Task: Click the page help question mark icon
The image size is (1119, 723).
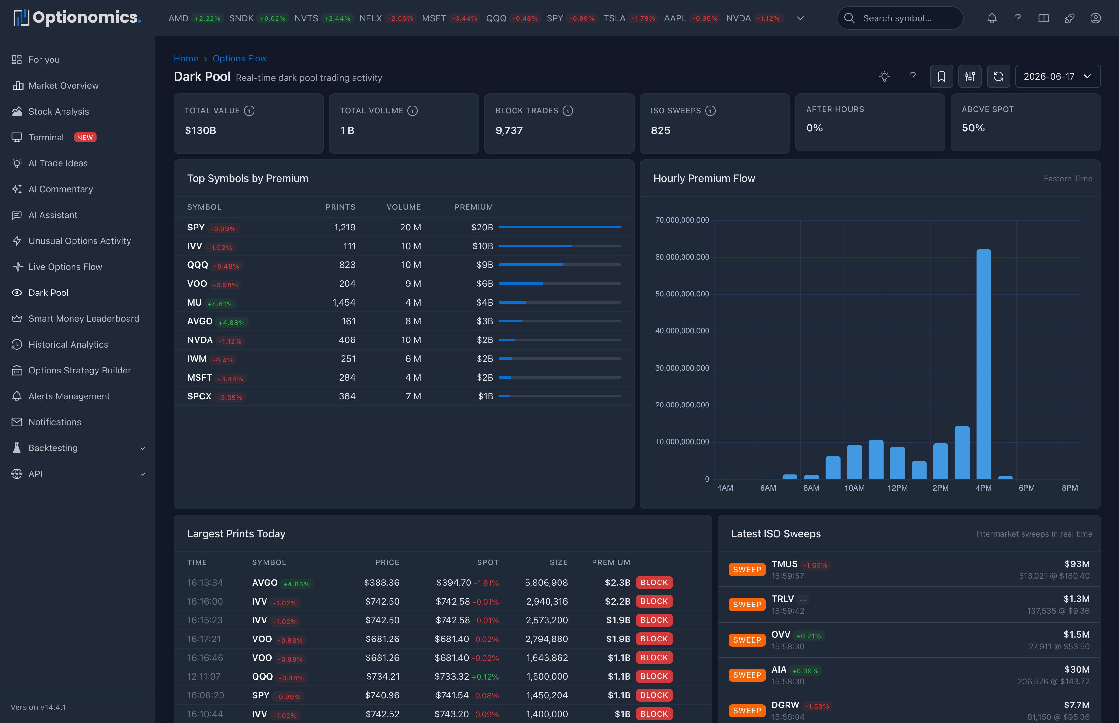Action: (913, 76)
